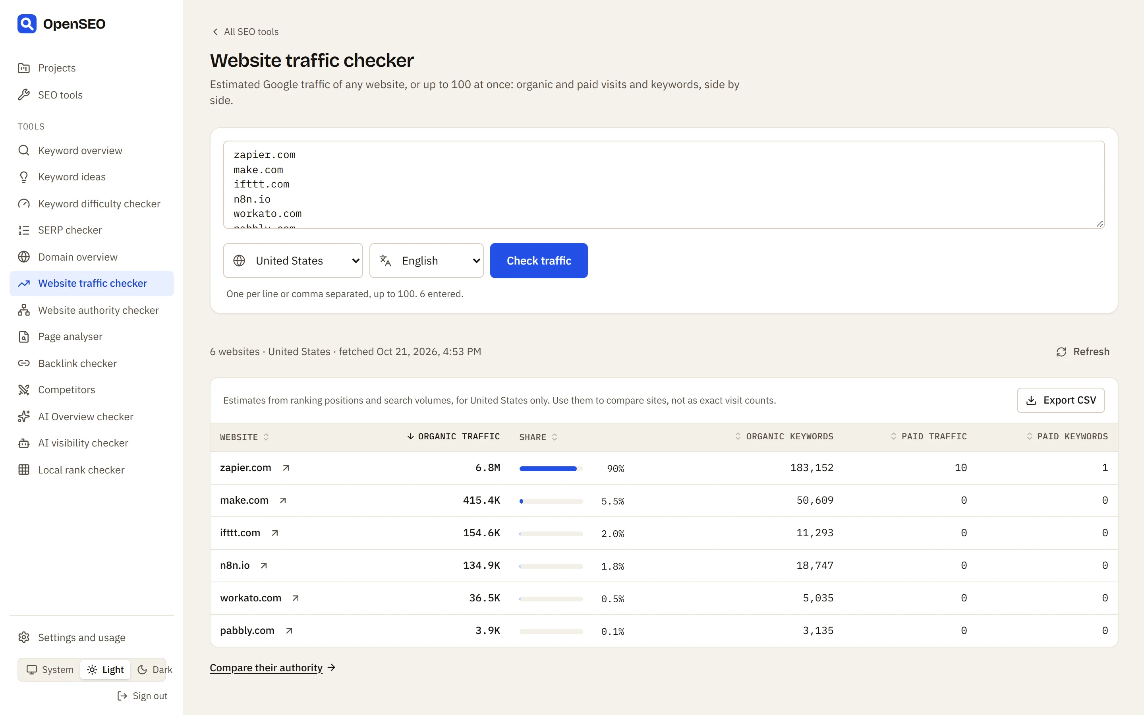Go to Website authority checker
Viewport: 1144px width, 715px height.
point(92,310)
